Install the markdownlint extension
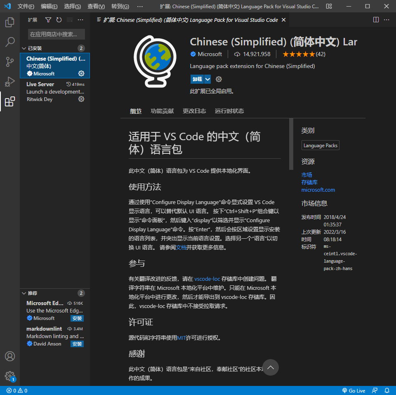Viewport: 396px width, 395px height. pos(77,343)
